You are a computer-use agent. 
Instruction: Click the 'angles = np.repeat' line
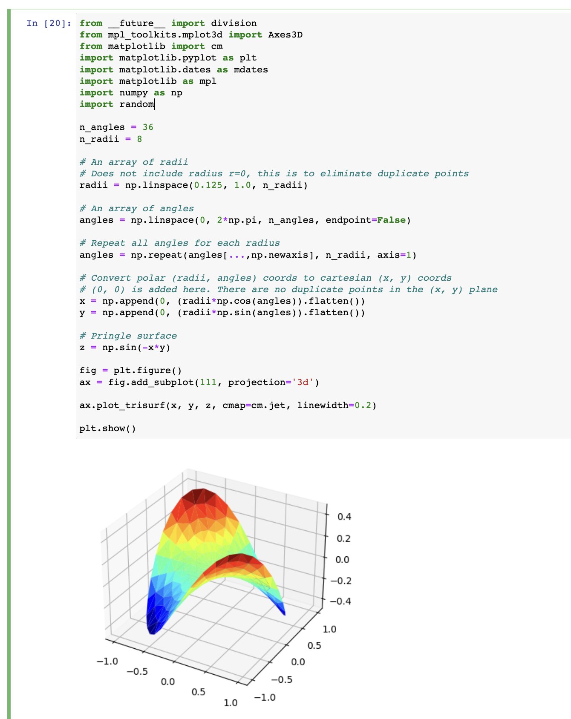pos(248,255)
